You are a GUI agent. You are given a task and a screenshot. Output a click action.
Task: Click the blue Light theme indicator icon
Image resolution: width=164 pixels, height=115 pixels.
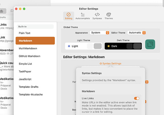click(x=69, y=46)
